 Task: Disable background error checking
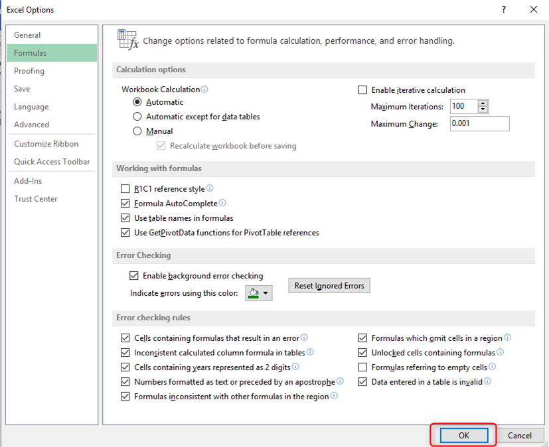133,276
